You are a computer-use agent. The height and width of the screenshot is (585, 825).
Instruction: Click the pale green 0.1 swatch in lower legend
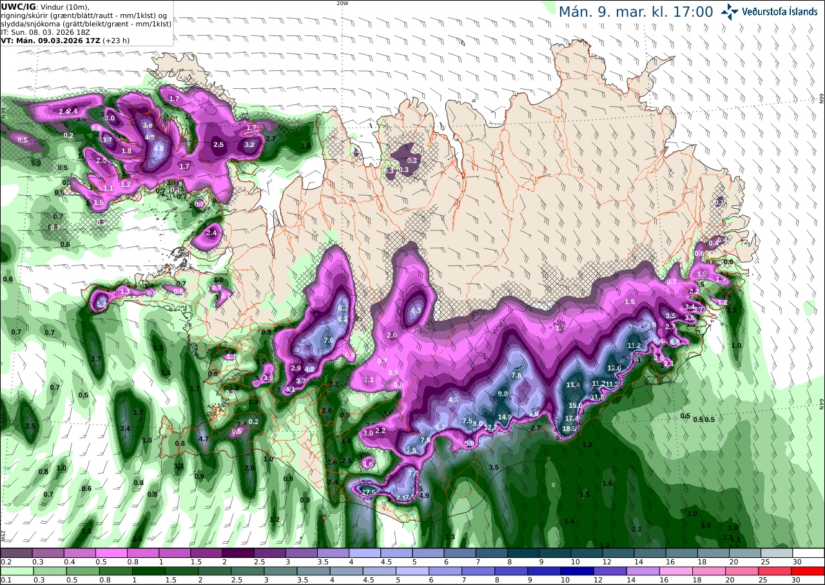click(16, 571)
